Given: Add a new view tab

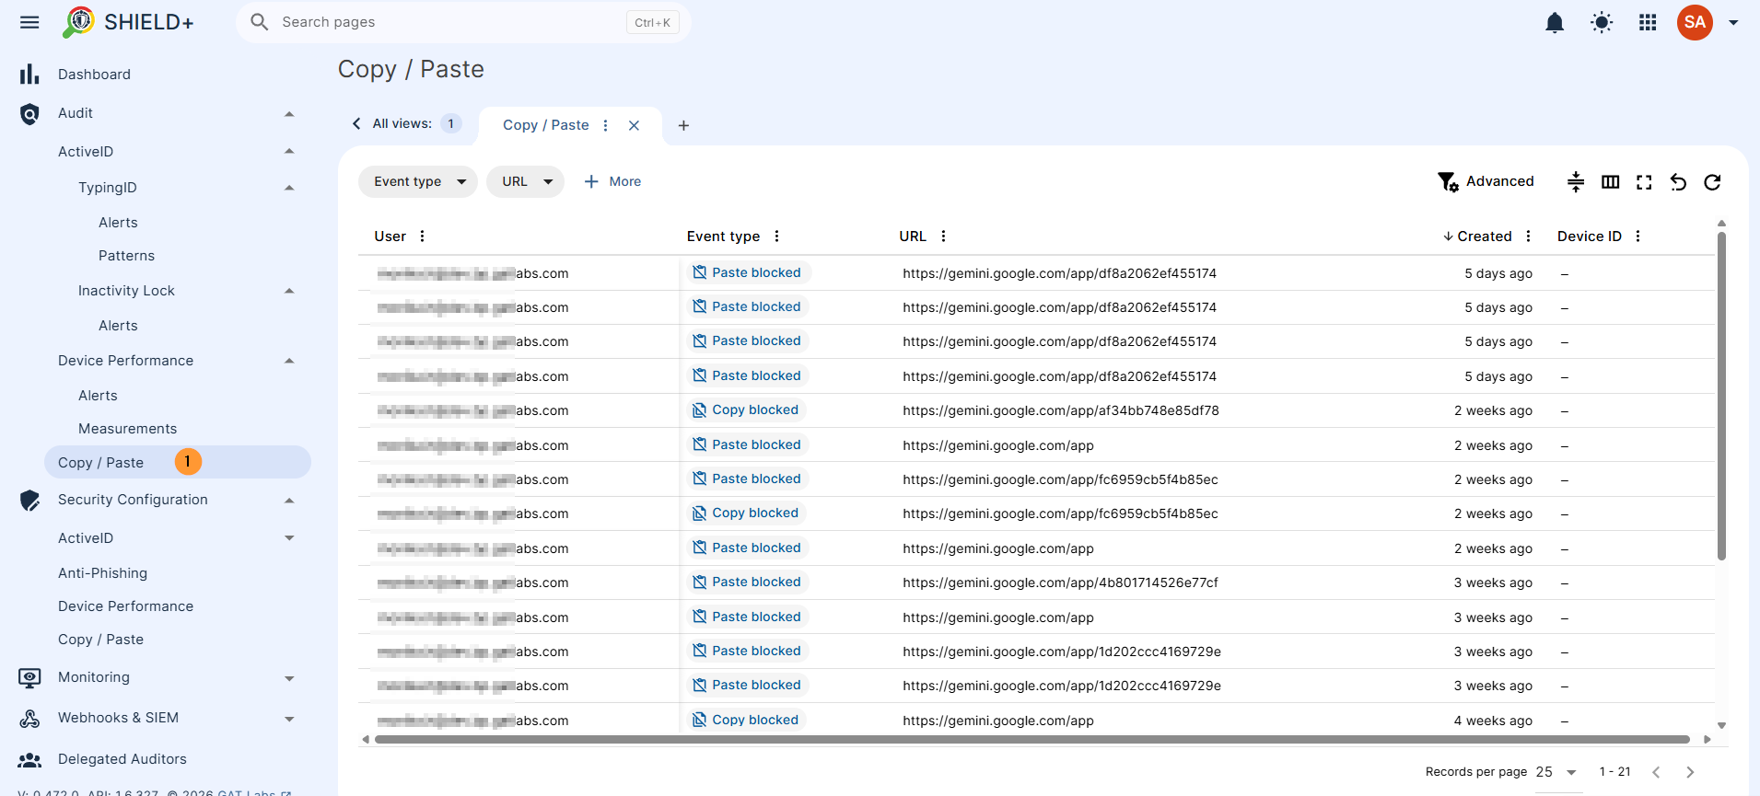Looking at the screenshot, I should tap(683, 125).
